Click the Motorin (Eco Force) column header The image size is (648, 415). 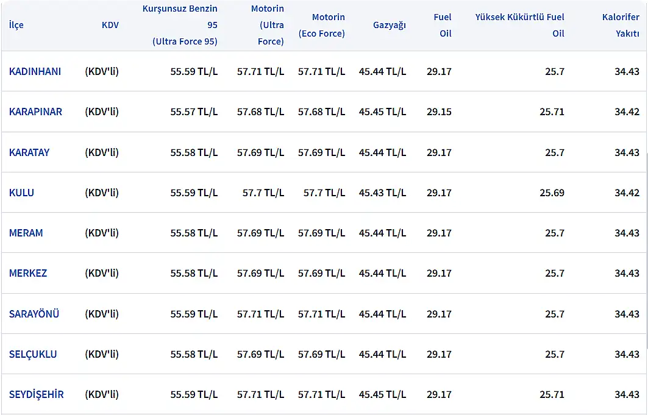pos(322,25)
